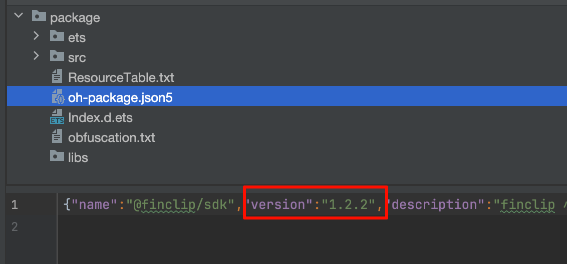567x264 pixels.
Task: Place cursor in the "1.2.2" version value
Action: coord(350,204)
